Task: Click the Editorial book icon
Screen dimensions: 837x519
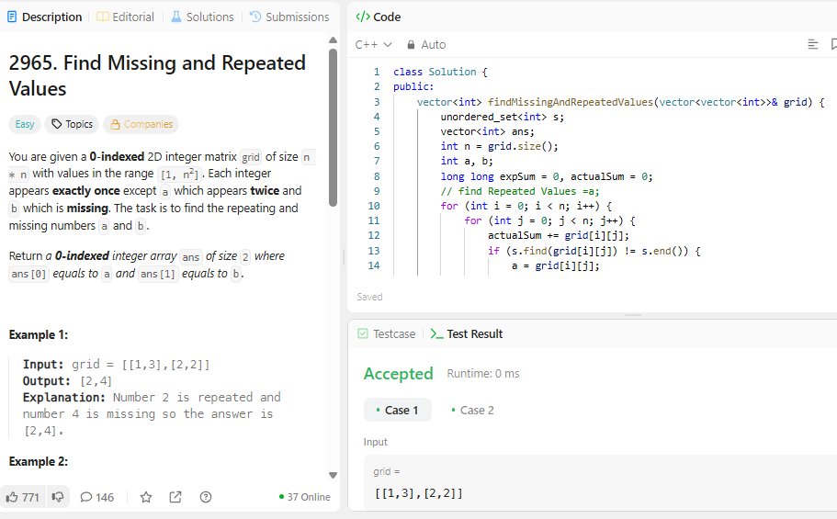Action: (x=103, y=17)
